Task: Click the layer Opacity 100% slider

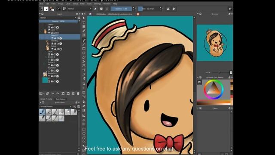Action: (58, 21)
